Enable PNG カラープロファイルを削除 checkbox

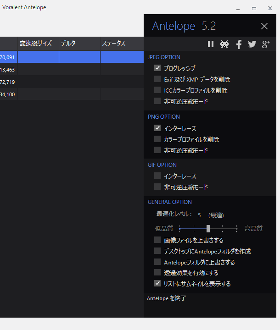157,139
